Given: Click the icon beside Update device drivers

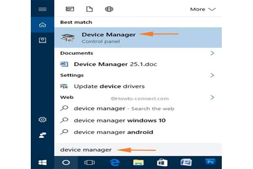Looking at the screenshot, I should click(64, 86).
